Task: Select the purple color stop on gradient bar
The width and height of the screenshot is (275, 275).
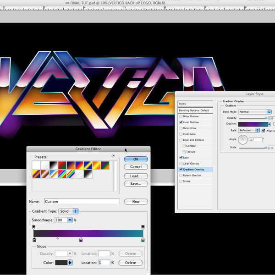Action: click(81, 240)
